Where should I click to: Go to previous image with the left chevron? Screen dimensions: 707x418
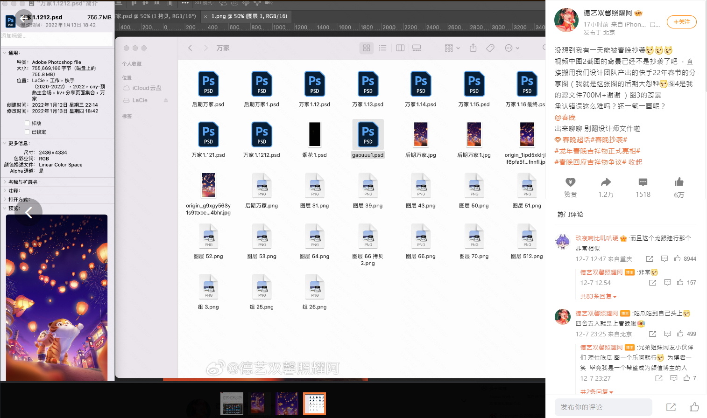click(x=28, y=213)
